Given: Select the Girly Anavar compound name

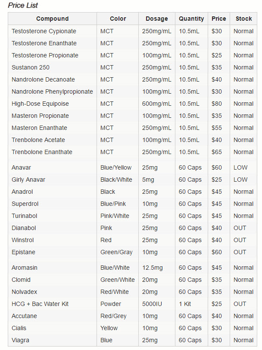Looking at the screenshot, I should coord(28,180).
